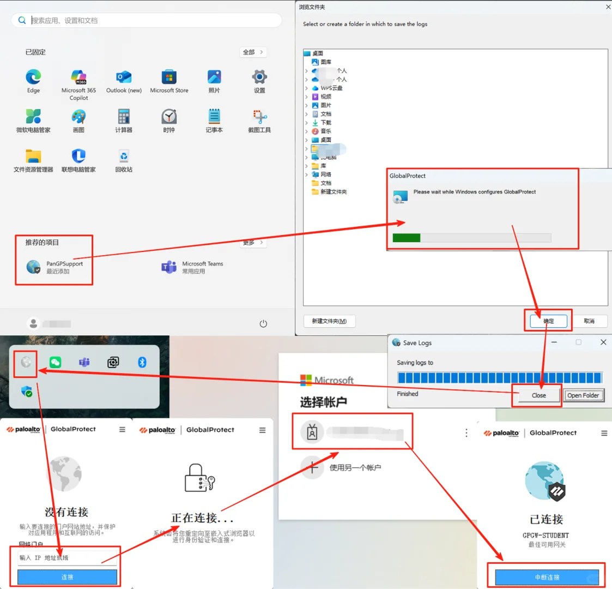612x589 pixels.
Task: Click the power button in Start menu
Action: pyautogui.click(x=263, y=323)
